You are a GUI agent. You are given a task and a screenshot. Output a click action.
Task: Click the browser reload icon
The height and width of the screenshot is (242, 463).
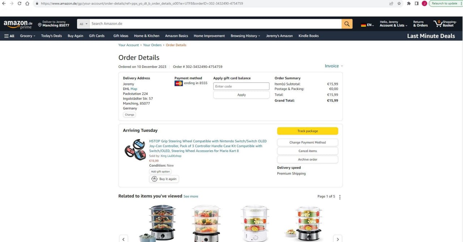click(x=19, y=3)
